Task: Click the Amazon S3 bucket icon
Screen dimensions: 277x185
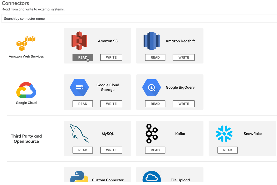Action: [79, 41]
